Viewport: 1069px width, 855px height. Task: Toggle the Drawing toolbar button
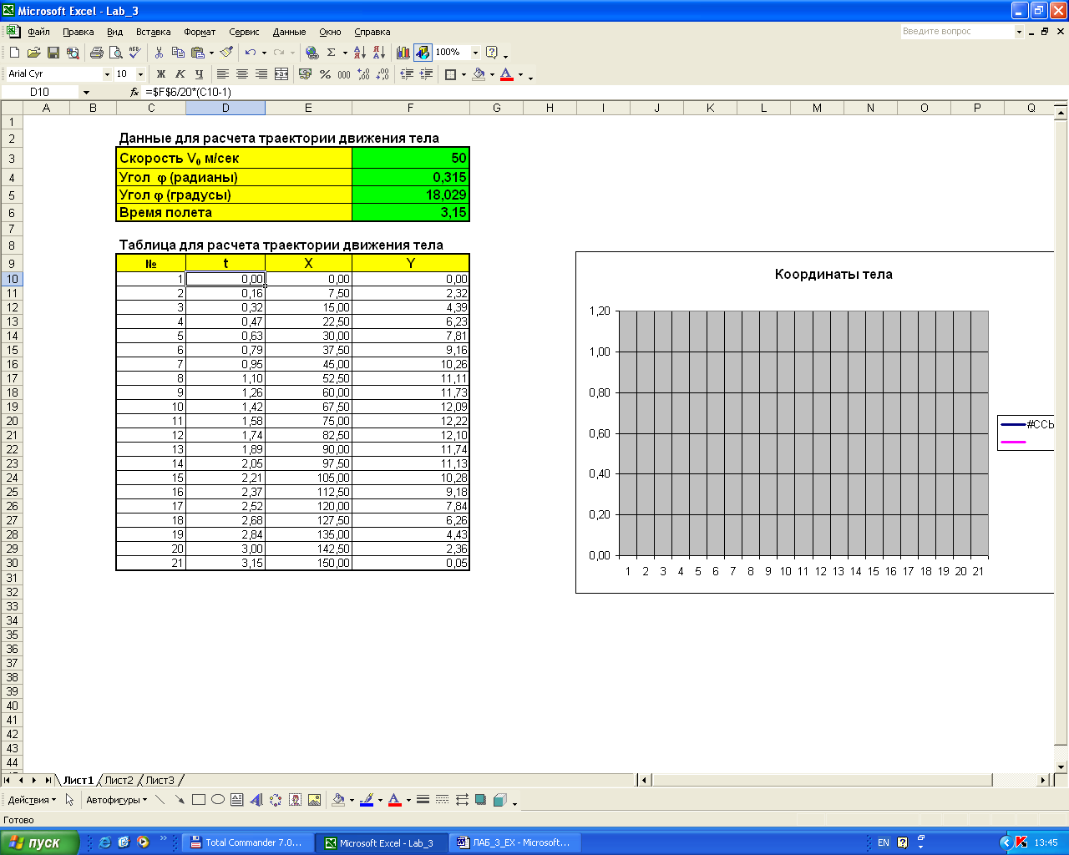pos(423,53)
